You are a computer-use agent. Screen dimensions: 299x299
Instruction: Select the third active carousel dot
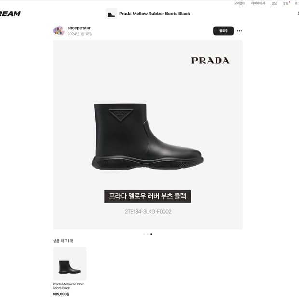(151, 234)
